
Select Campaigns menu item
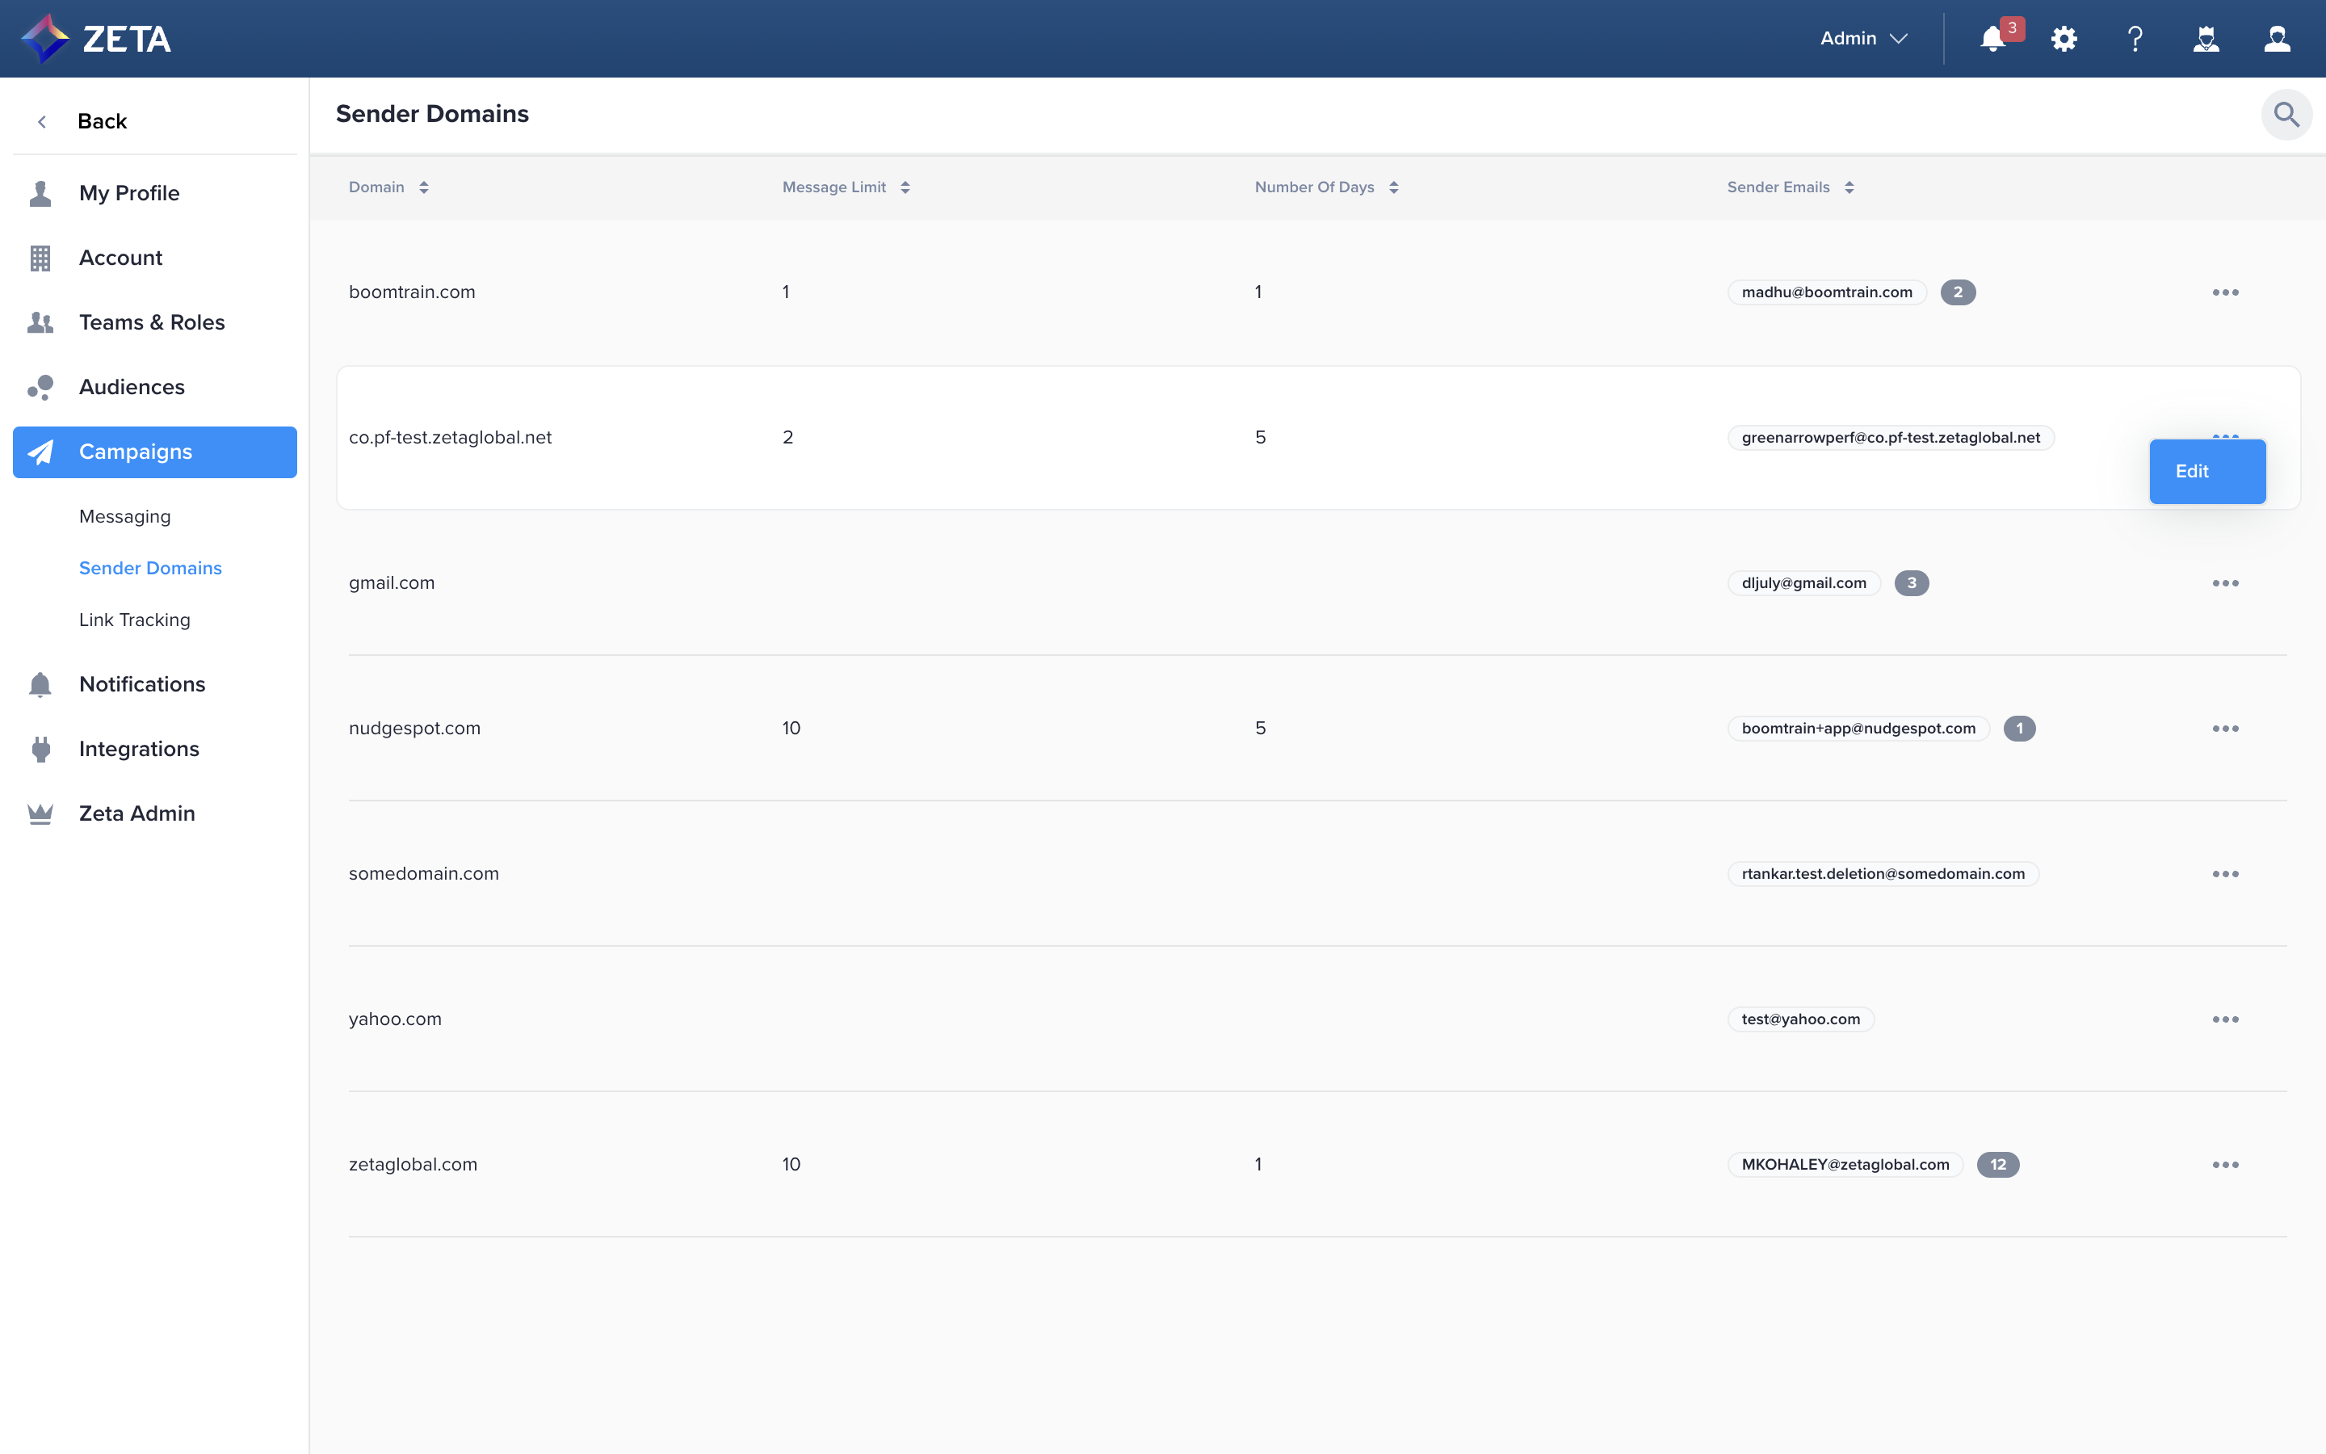point(155,452)
